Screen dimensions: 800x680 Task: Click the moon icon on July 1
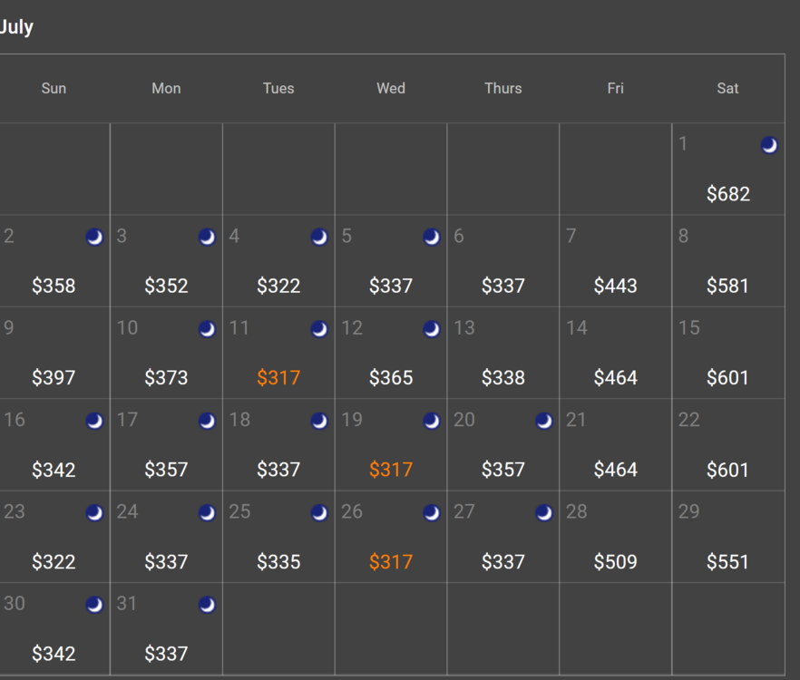pos(769,145)
